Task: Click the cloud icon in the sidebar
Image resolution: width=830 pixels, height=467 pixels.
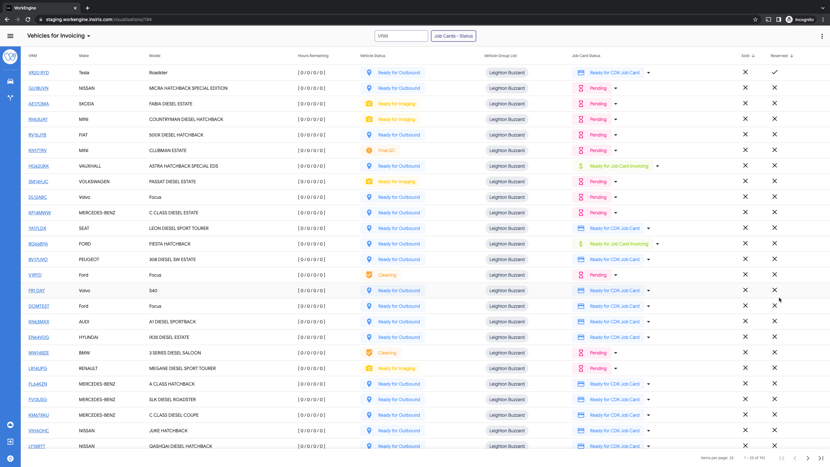Action: pos(10,425)
